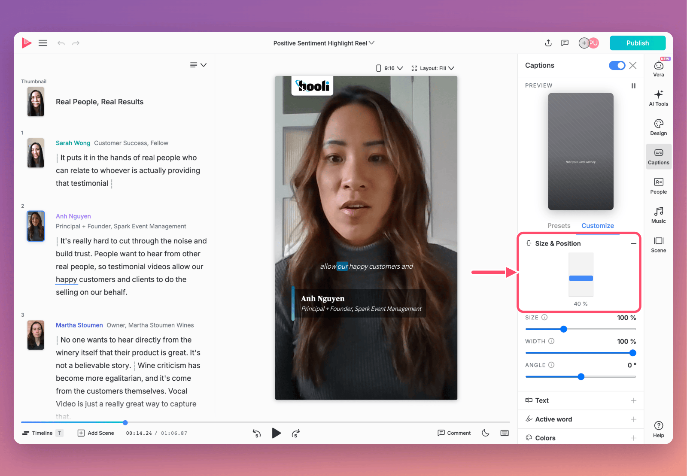The width and height of the screenshot is (687, 476).
Task: Select Martha Stoumen scene thumbnail
Action: click(x=36, y=335)
